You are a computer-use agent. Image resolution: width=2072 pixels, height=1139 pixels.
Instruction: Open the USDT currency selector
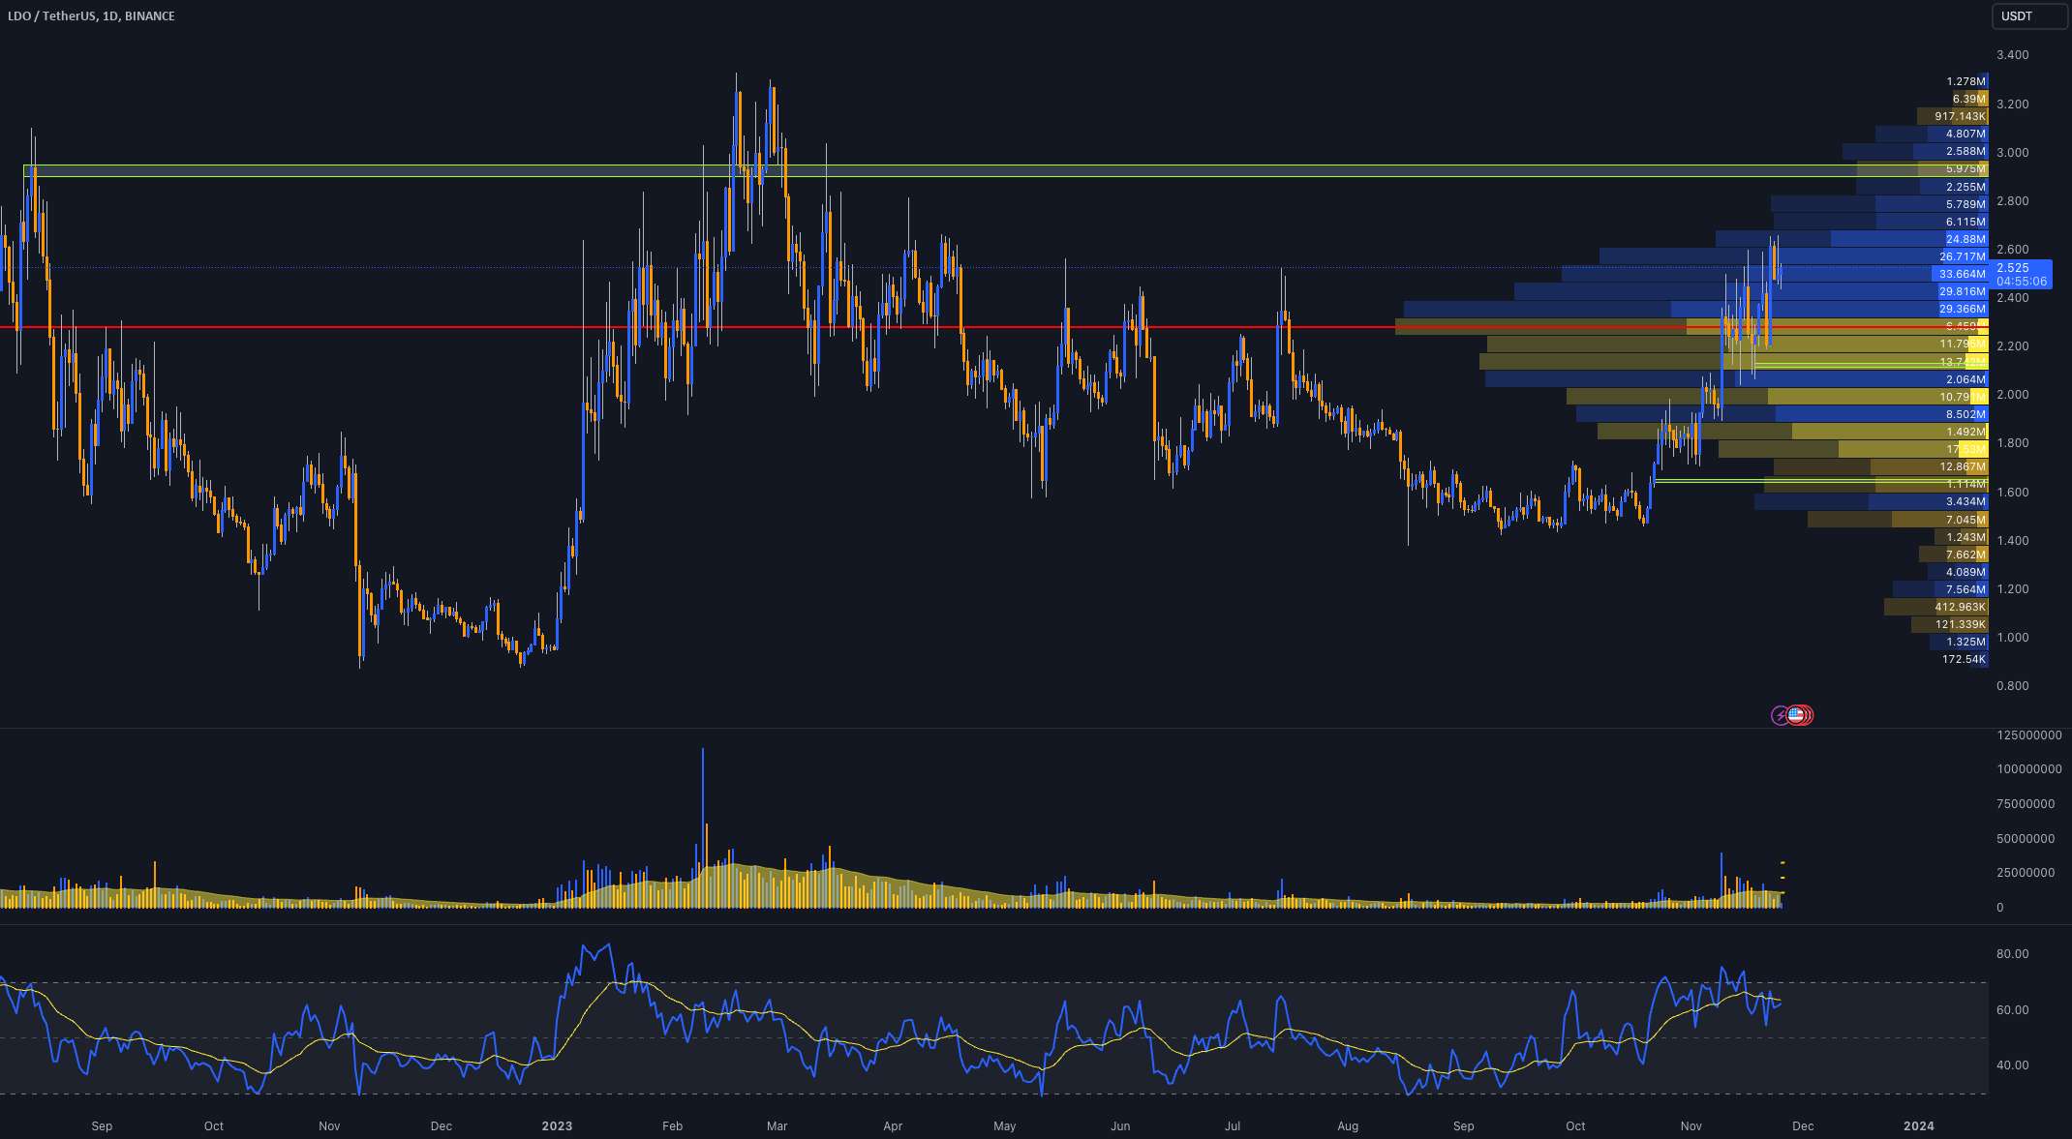2029,16
